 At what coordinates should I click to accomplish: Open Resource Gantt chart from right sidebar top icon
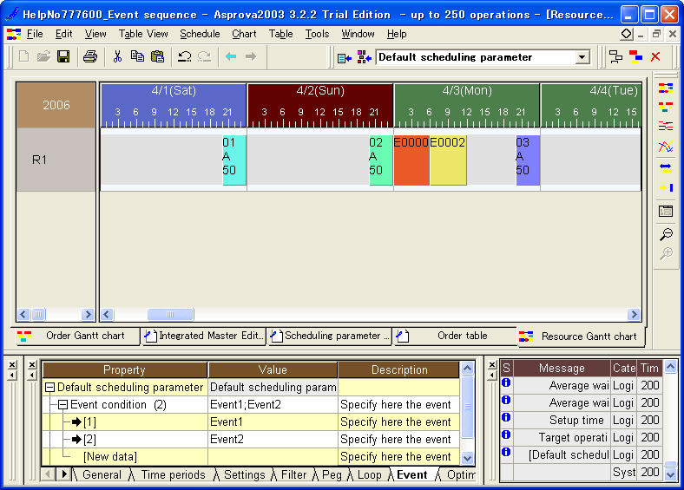coord(666,88)
